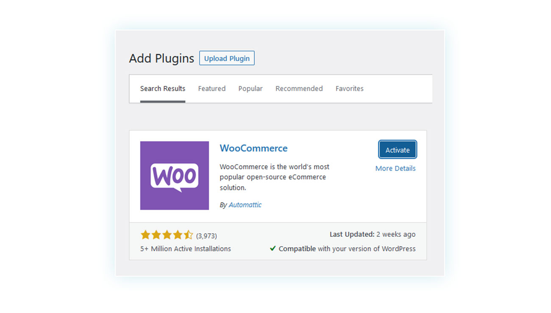Viewport: 551px width, 313px height.
Task: Click the half-filled fifth rating star
Action: tap(188, 235)
